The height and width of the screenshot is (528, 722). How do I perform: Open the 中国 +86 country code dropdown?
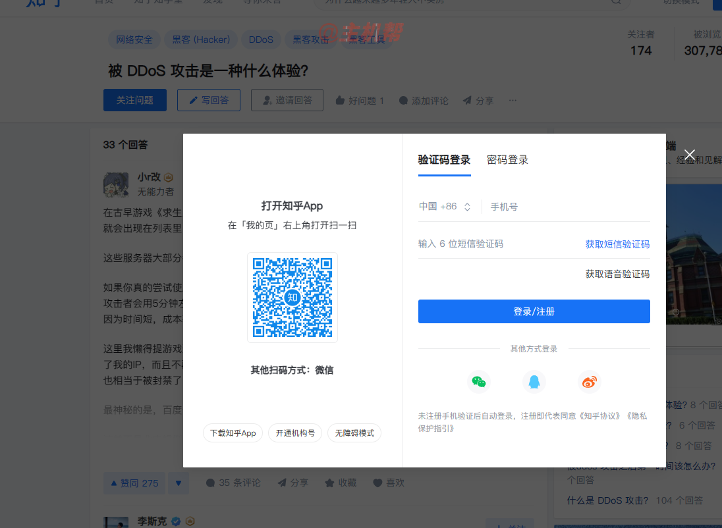click(x=445, y=207)
